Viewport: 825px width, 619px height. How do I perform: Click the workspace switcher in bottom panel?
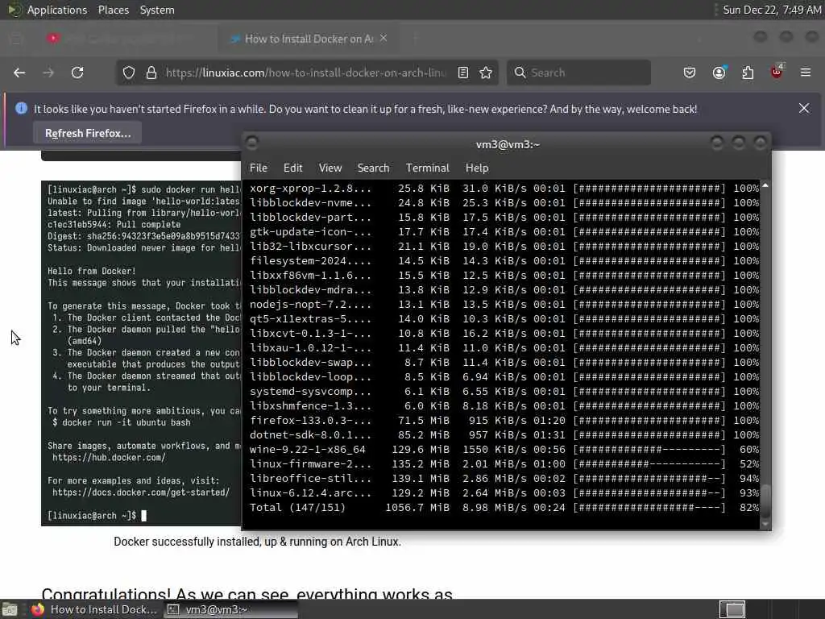point(732,609)
